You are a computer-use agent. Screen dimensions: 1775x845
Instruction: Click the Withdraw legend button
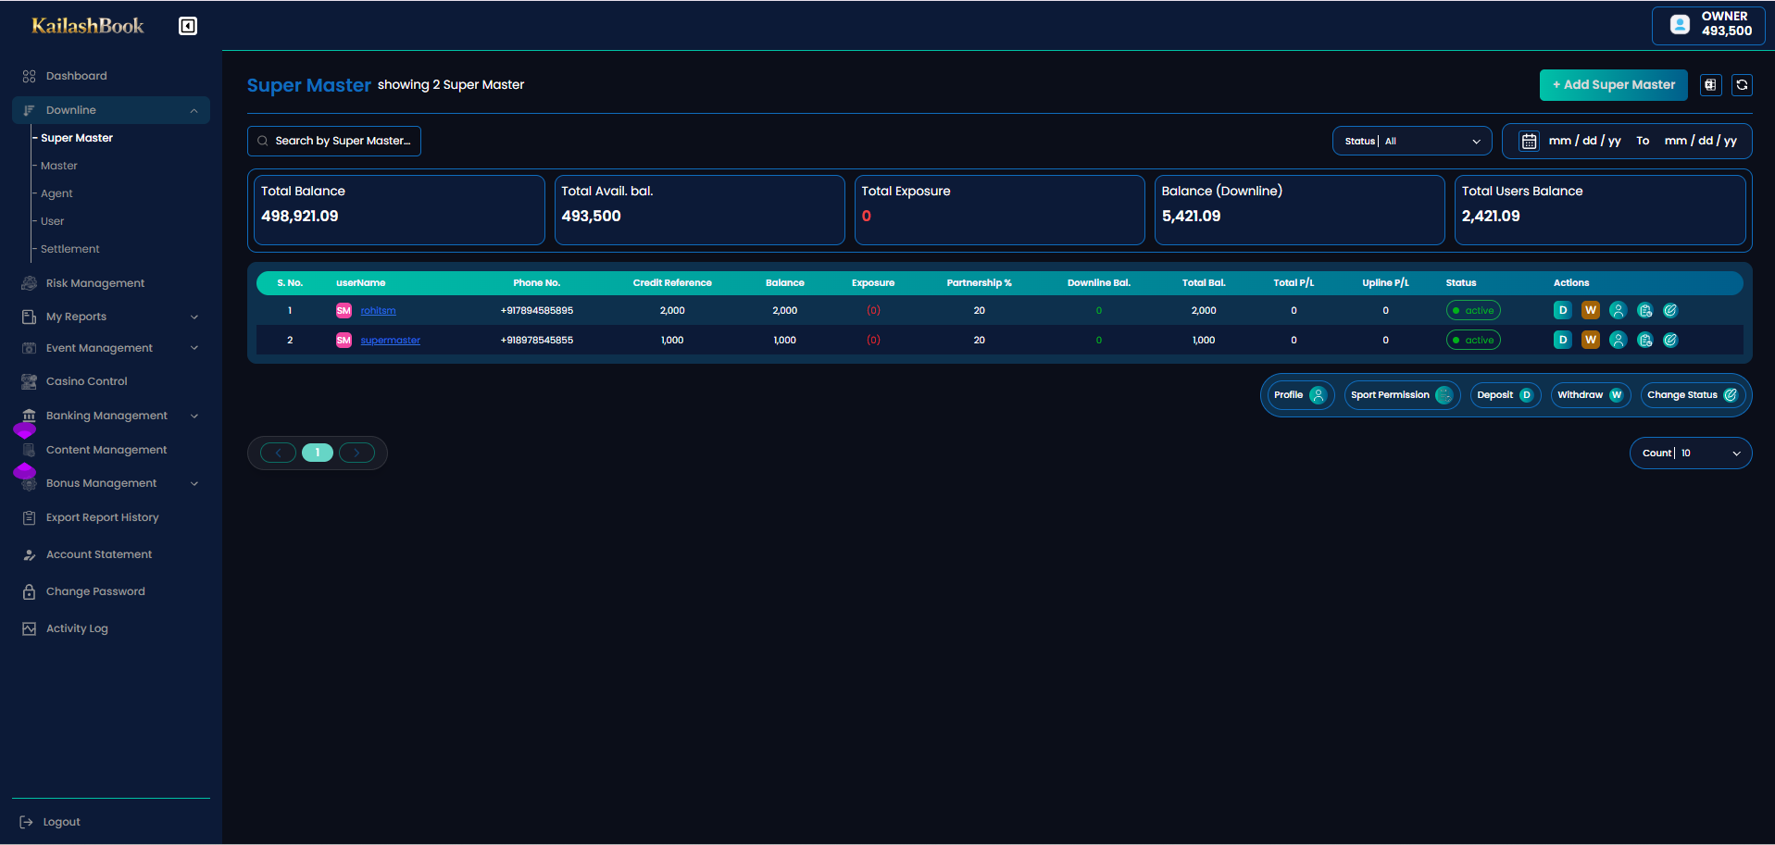(x=1591, y=395)
